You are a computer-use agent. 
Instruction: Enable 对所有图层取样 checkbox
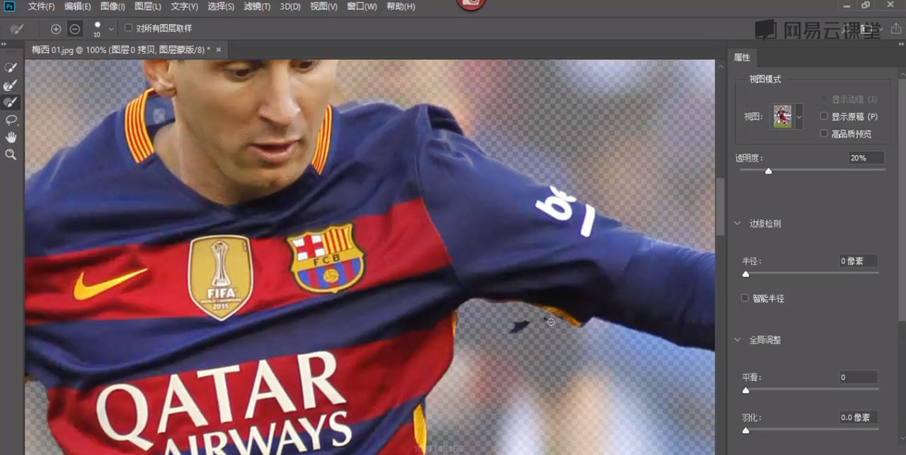(x=128, y=28)
